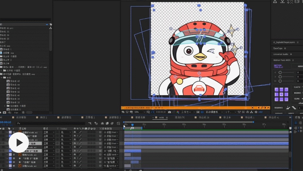
Task: Open parent dropdown for layer 40
Action: point(111,166)
